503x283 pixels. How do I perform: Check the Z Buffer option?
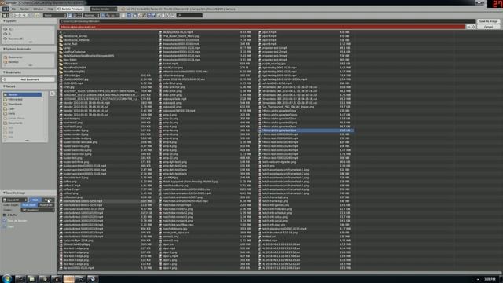pyautogui.click(x=4, y=215)
